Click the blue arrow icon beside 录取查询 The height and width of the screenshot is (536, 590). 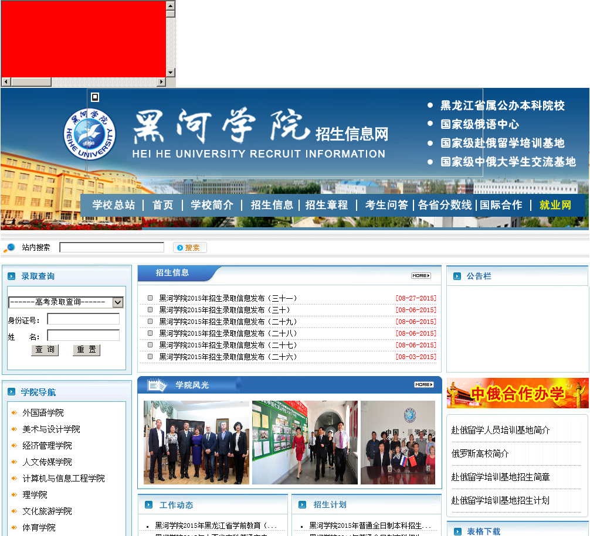11,276
